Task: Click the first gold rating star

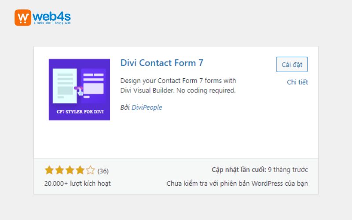Action: pyautogui.click(x=49, y=170)
